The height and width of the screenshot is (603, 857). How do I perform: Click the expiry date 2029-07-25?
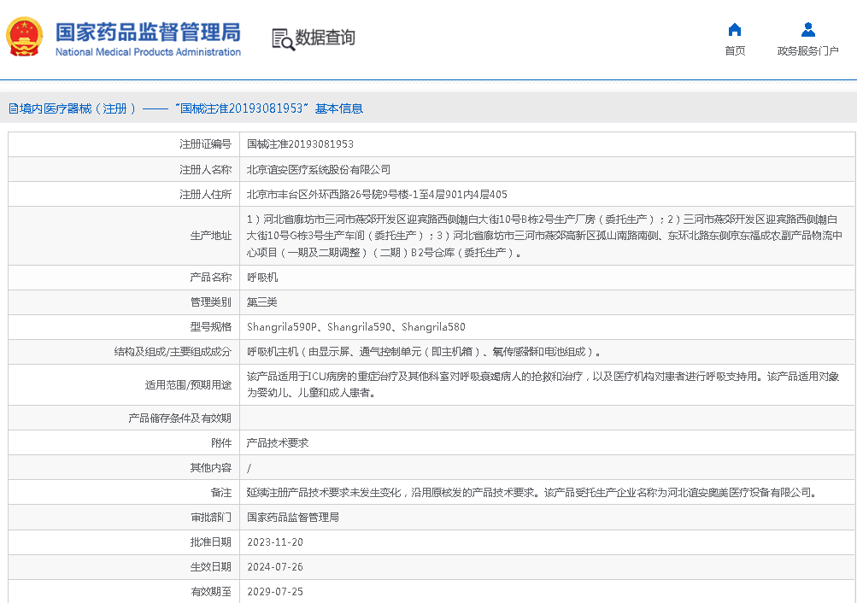(x=275, y=592)
